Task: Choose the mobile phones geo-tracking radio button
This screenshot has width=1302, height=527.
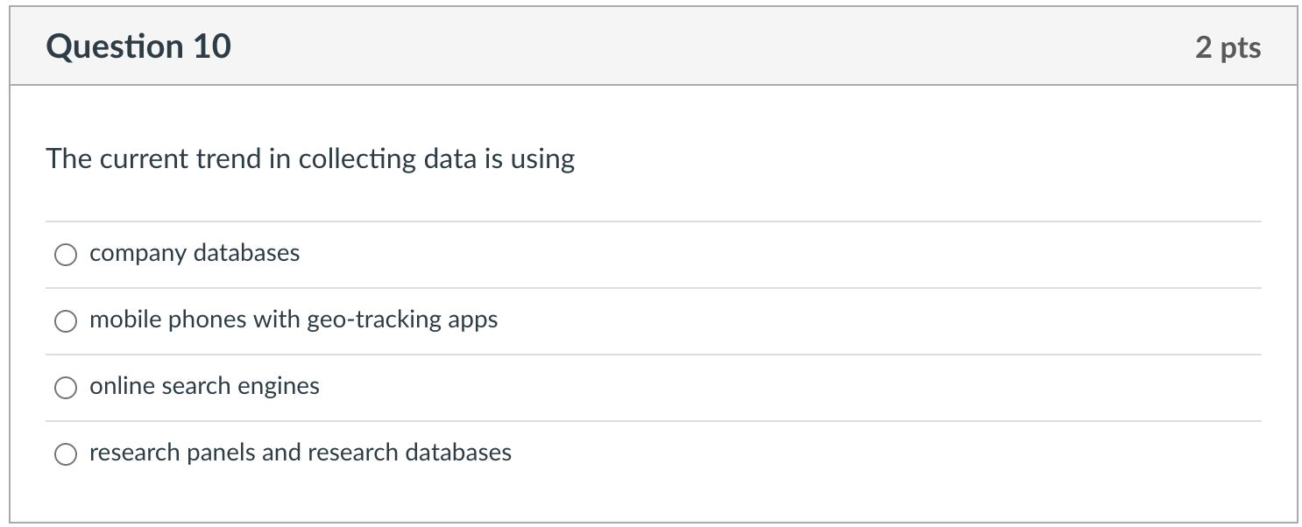Action: [x=66, y=321]
